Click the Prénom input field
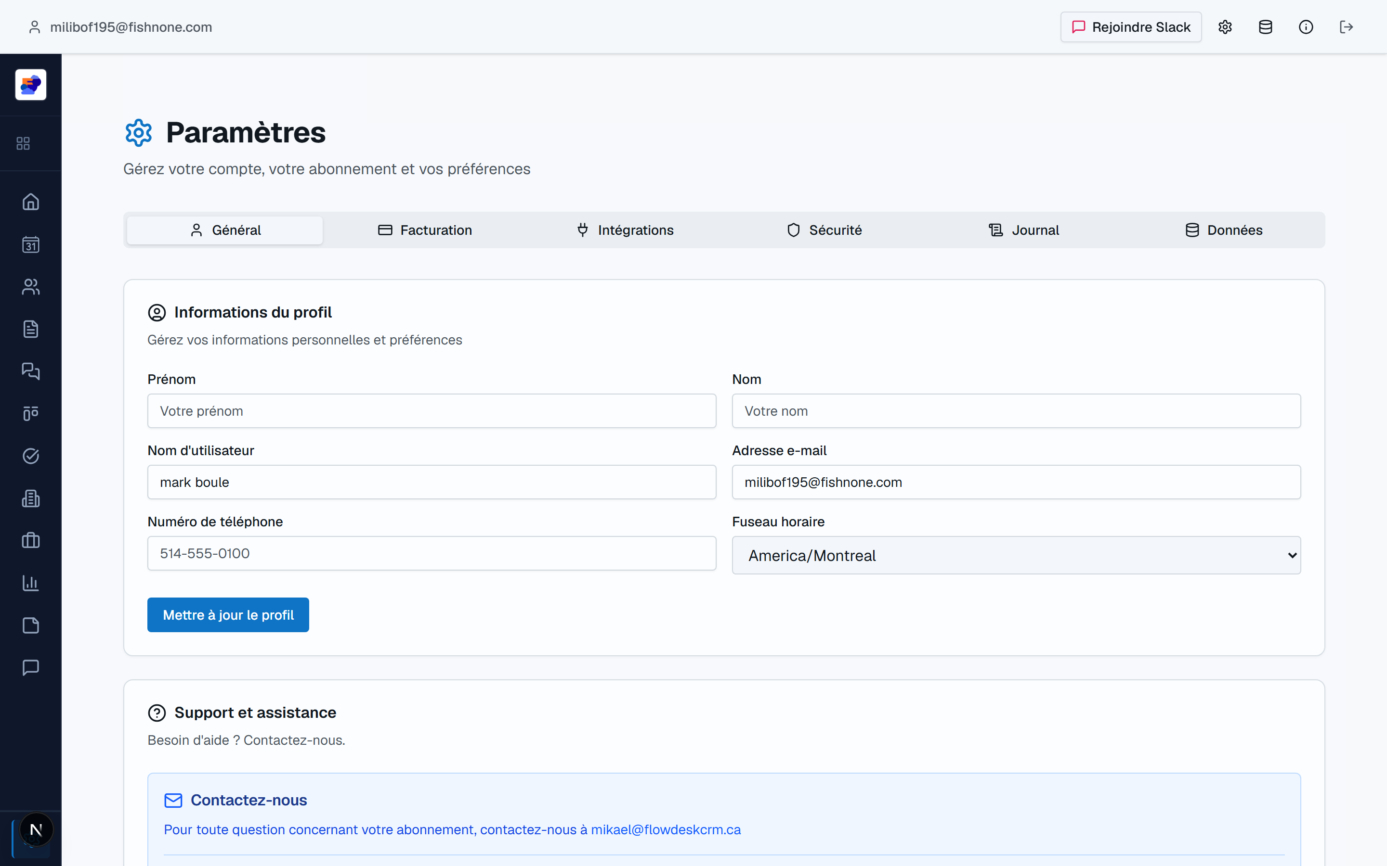1387x866 pixels. (432, 411)
